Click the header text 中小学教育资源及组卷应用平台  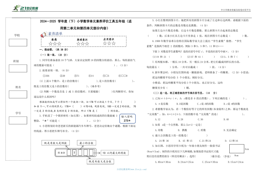tap(236, 10)
